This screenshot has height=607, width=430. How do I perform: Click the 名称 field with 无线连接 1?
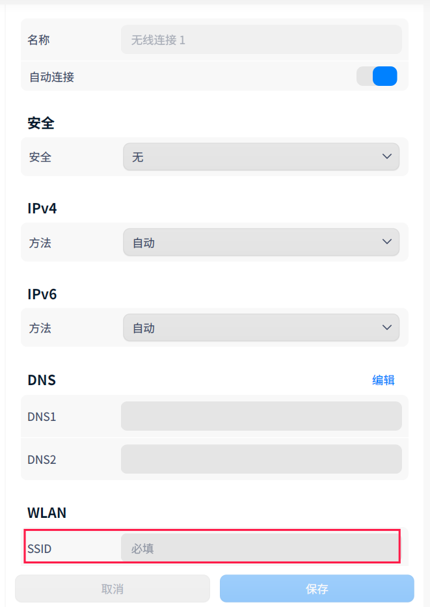coord(261,40)
